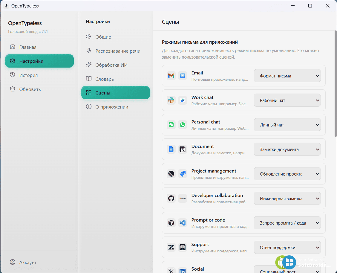Click the OpenTypeless logo text in sidebar

(25, 23)
